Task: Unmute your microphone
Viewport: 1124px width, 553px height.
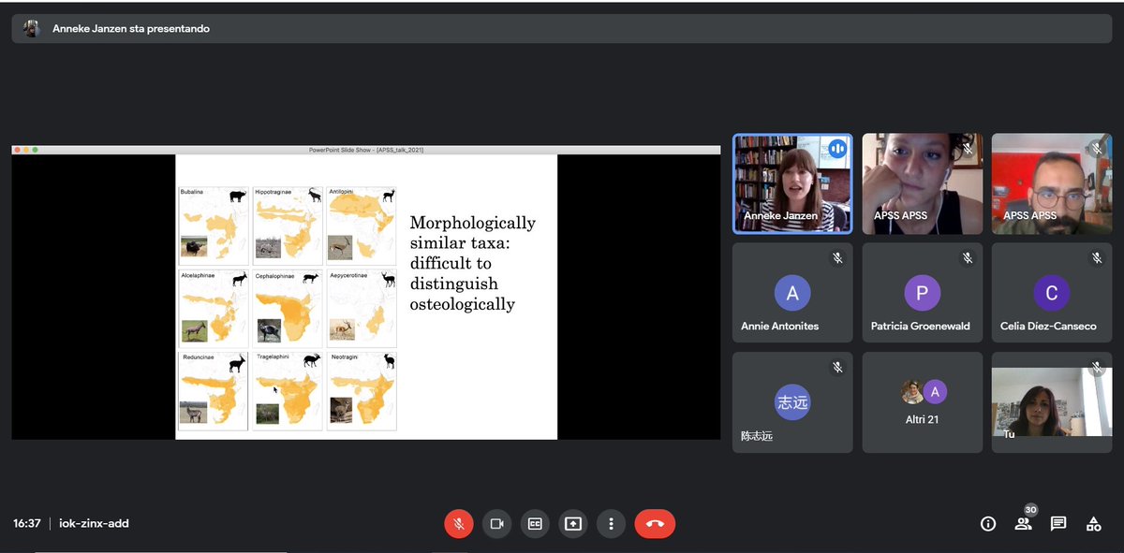Action: click(458, 524)
